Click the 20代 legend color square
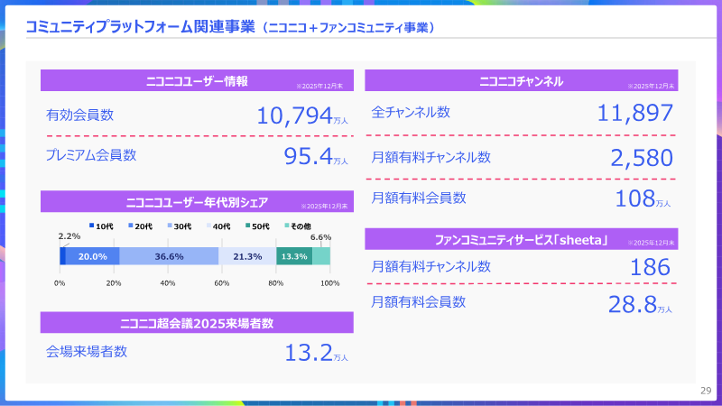 [130, 226]
